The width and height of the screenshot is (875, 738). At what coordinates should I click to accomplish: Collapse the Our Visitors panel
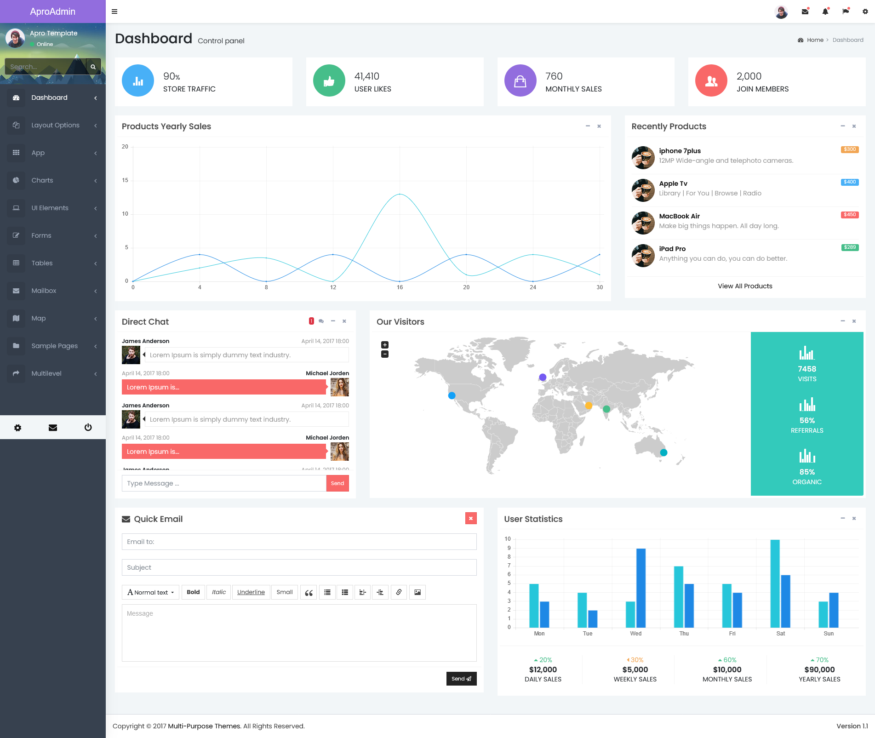843,321
